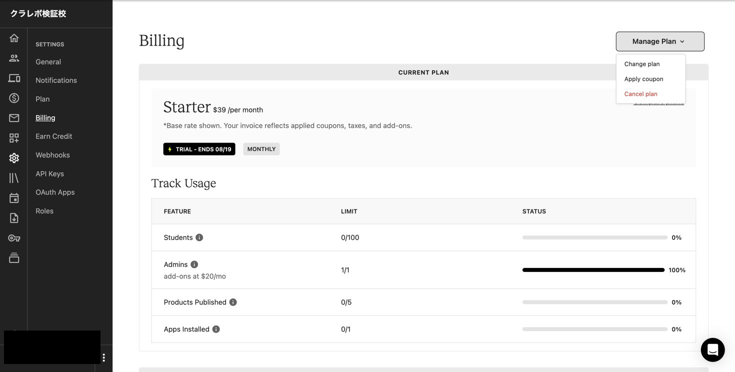Click the CURRENT PLAN header bar
Screen dimensions: 735x372
coord(423,72)
